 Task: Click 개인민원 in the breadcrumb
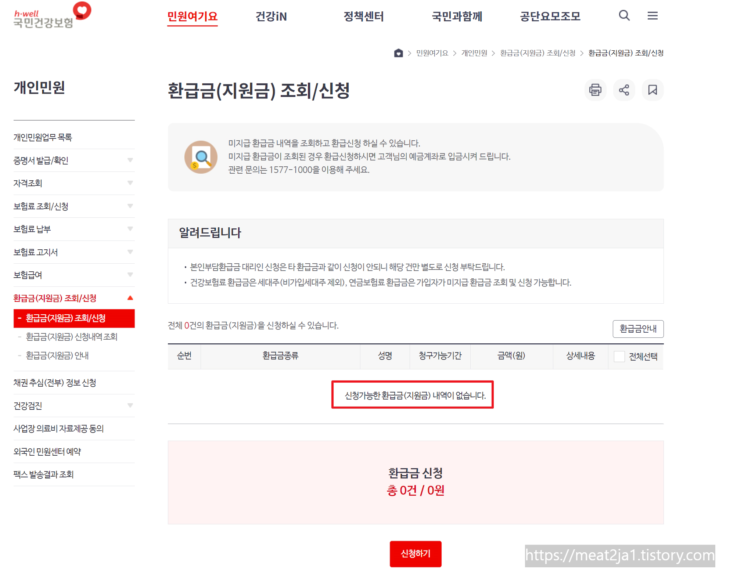tap(474, 53)
